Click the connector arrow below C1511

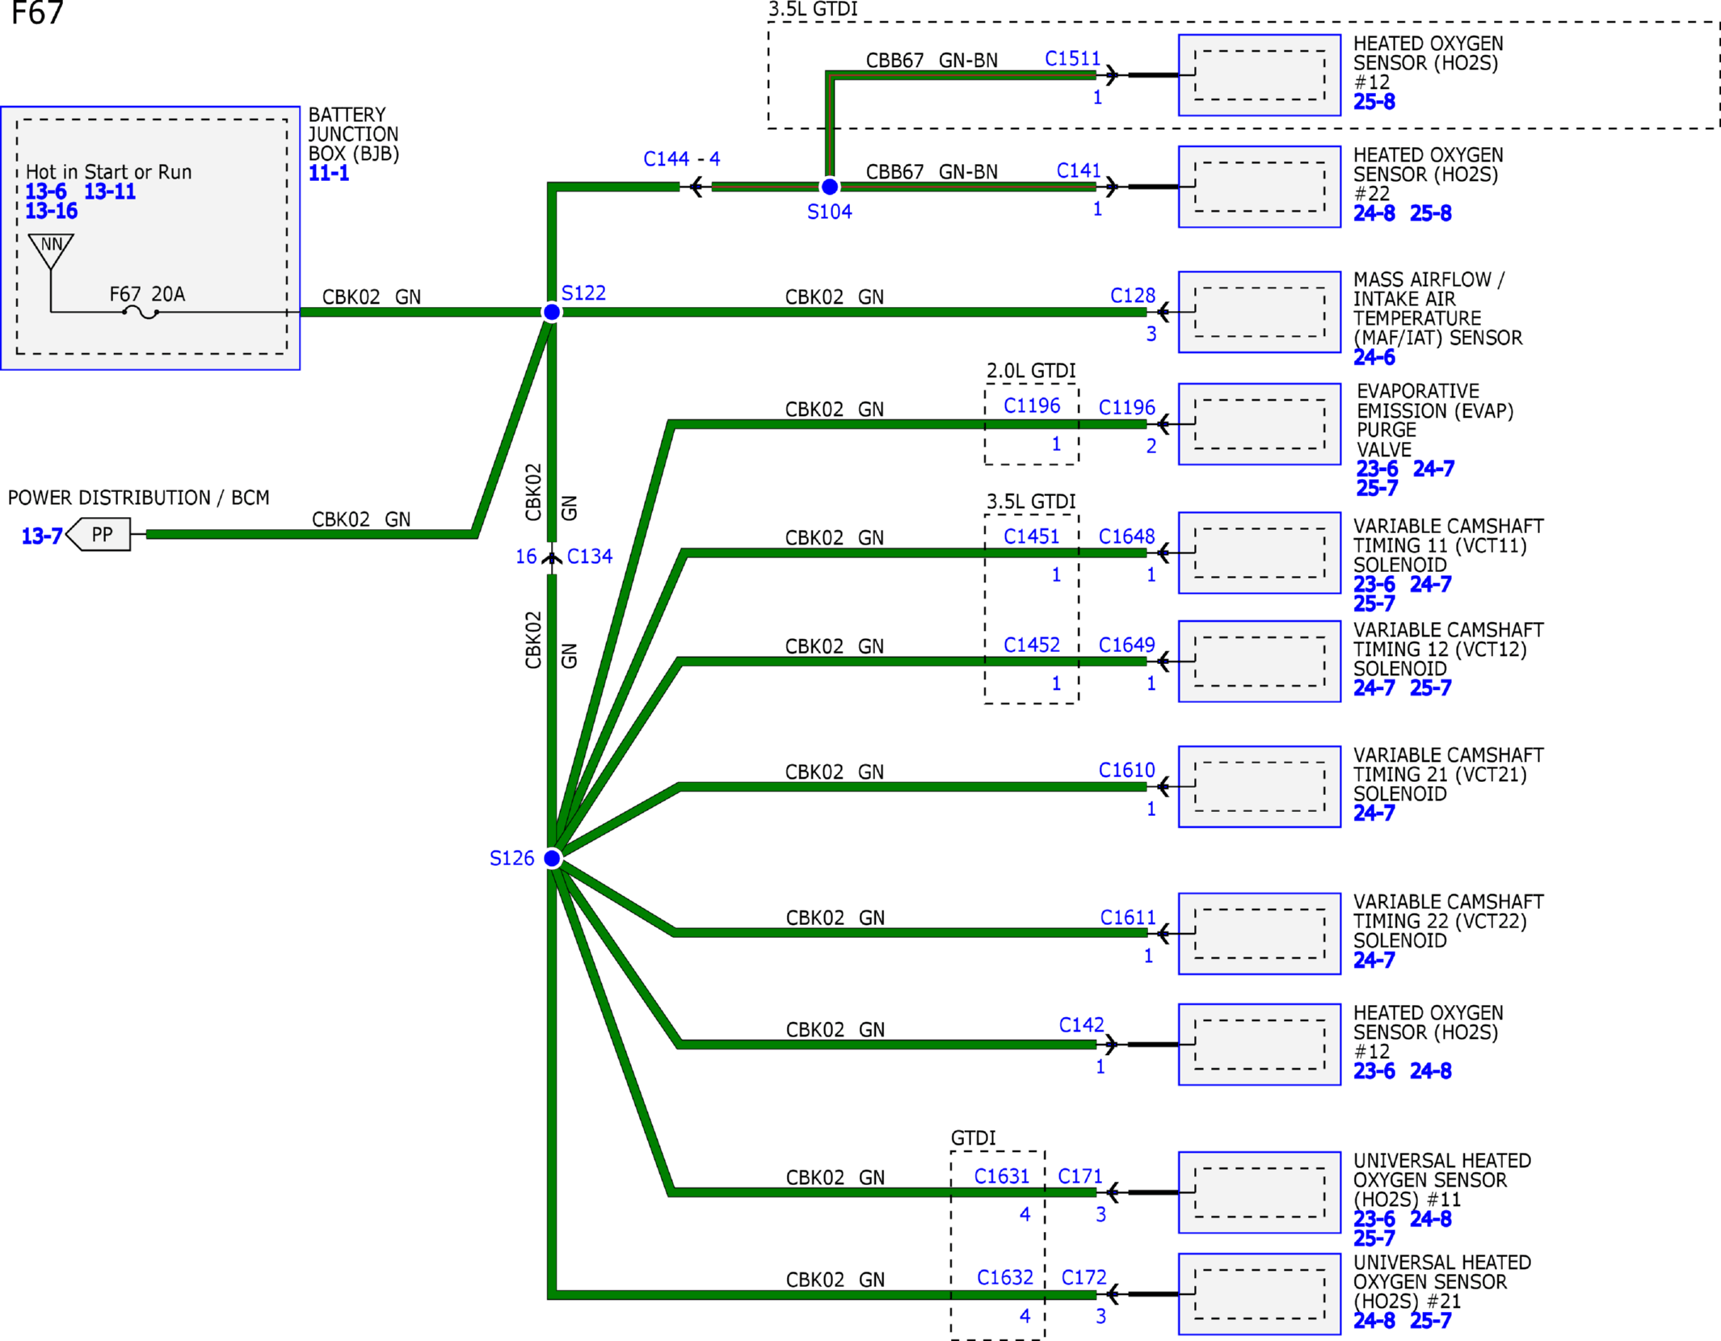(x=1113, y=75)
